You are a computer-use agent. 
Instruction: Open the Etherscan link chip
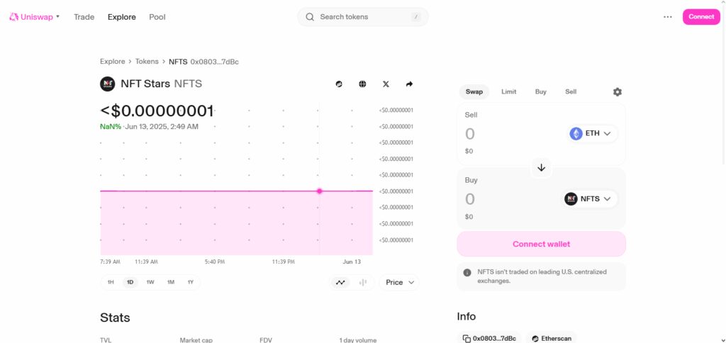(x=552, y=338)
